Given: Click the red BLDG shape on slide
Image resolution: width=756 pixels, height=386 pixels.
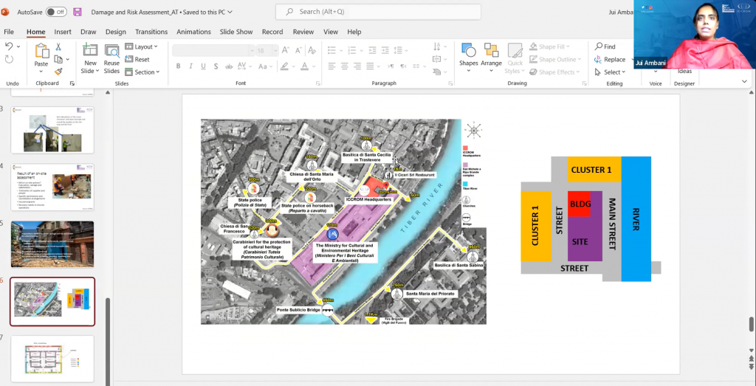Looking at the screenshot, I should (579, 204).
